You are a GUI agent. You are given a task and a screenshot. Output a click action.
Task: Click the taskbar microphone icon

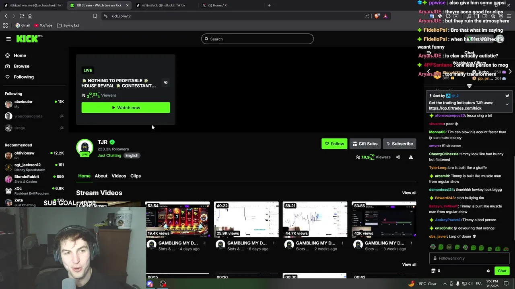point(457,284)
